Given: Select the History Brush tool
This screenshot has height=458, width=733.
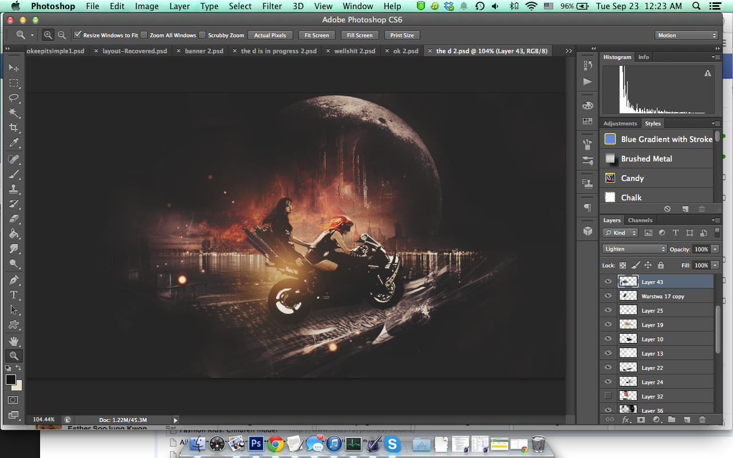Looking at the screenshot, I should (x=14, y=204).
